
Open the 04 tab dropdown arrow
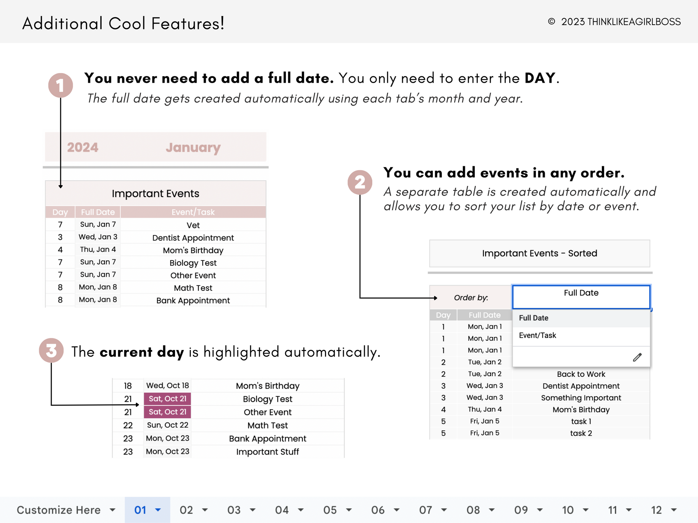[301, 510]
